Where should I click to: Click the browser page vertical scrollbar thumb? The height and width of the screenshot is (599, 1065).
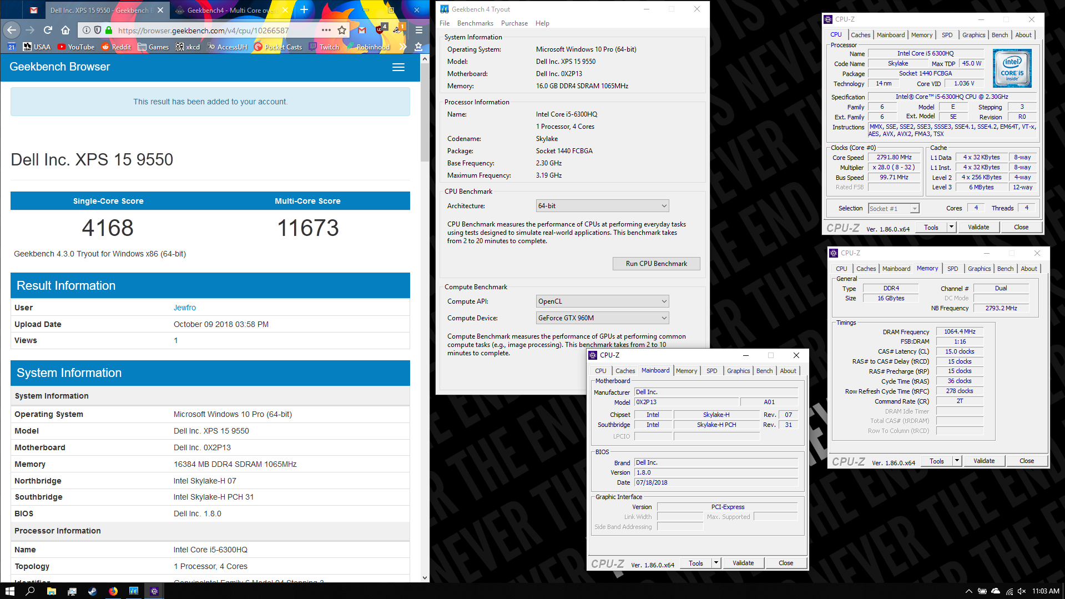(425, 113)
